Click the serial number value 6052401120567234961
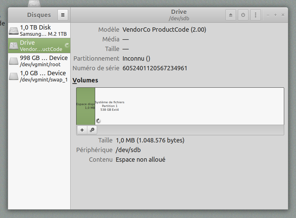296x218 pixels. (x=155, y=68)
